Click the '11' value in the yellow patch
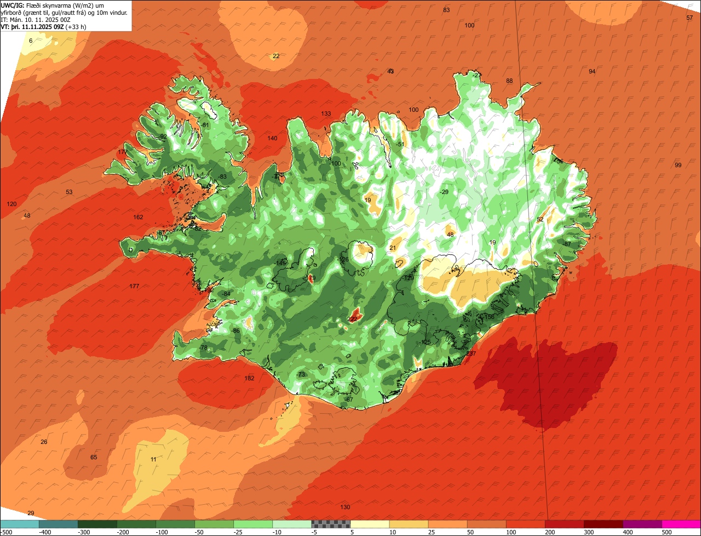The height and width of the screenshot is (536, 701). [x=153, y=459]
